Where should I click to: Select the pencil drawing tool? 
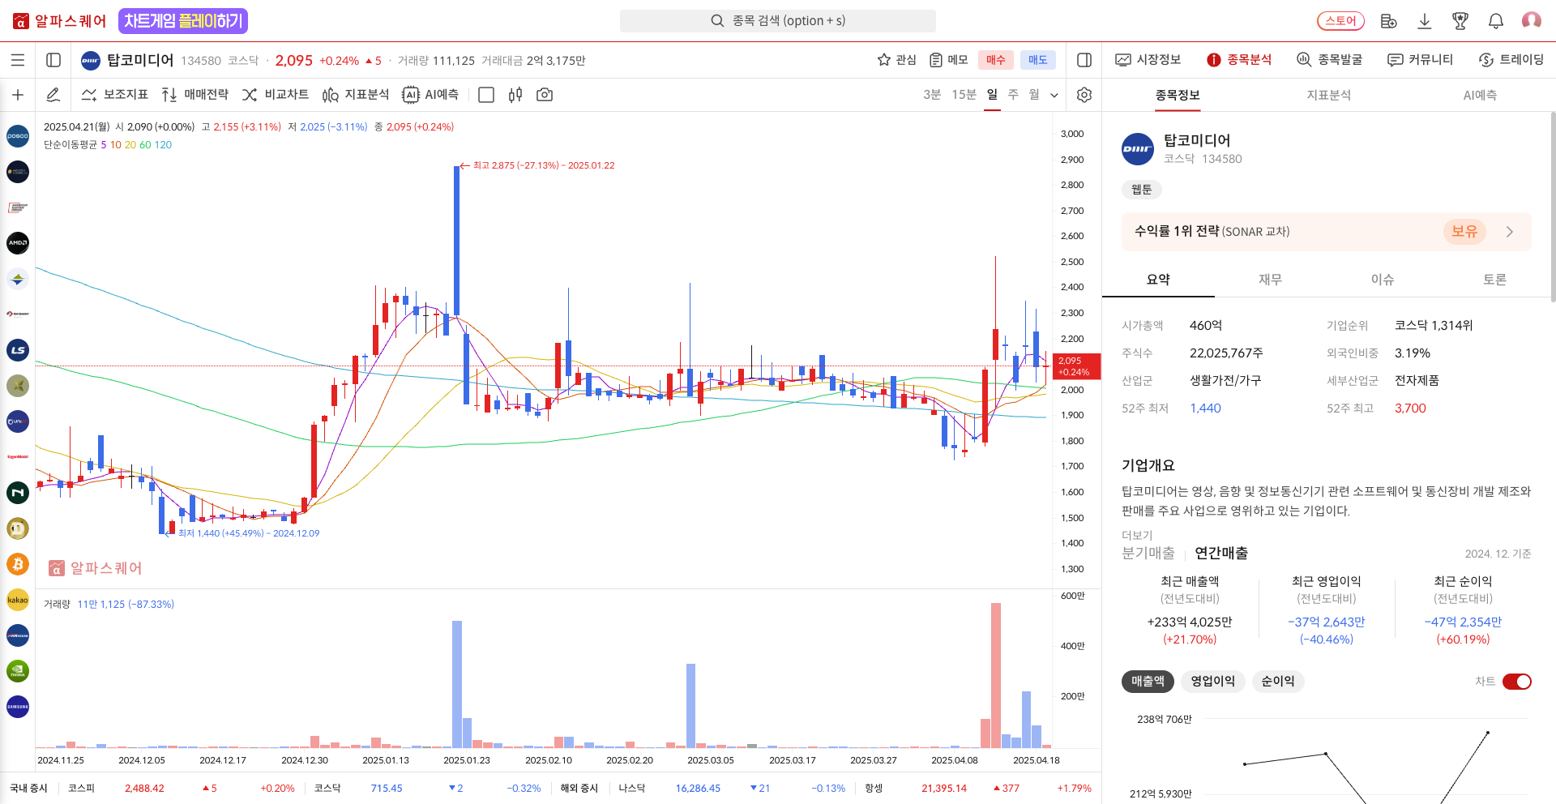tap(53, 95)
